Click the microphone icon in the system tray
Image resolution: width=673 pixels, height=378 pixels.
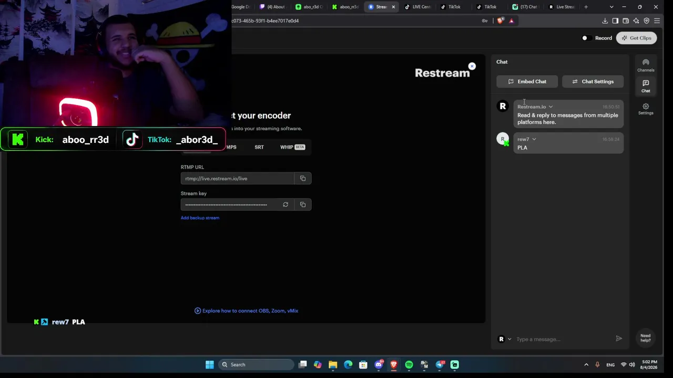tap(597, 364)
